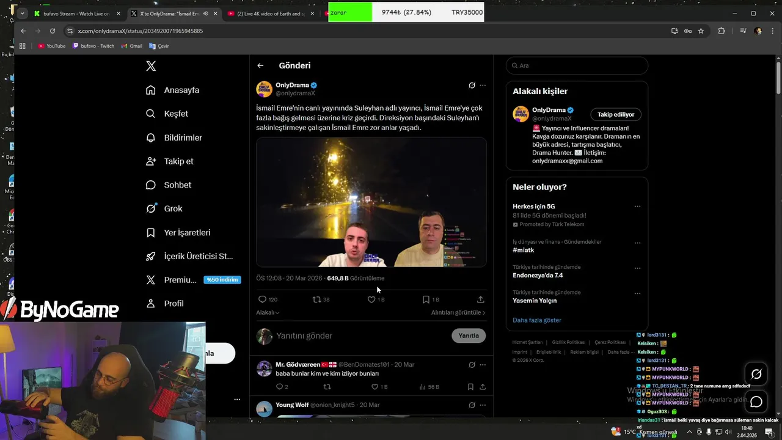Open the tab search dropdown arrow

pos(23,13)
